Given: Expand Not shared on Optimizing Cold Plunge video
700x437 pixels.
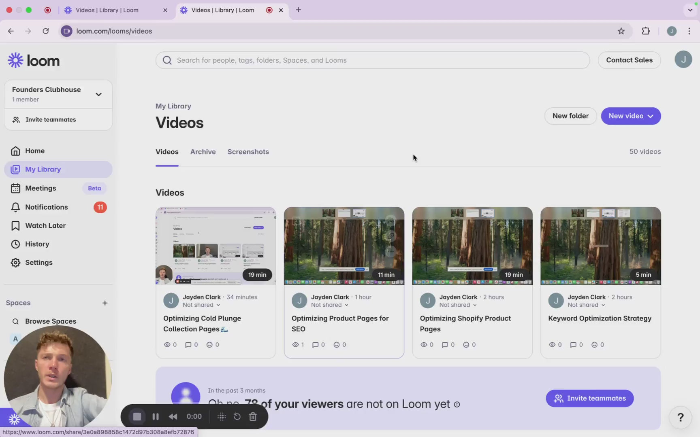Looking at the screenshot, I should click(201, 305).
